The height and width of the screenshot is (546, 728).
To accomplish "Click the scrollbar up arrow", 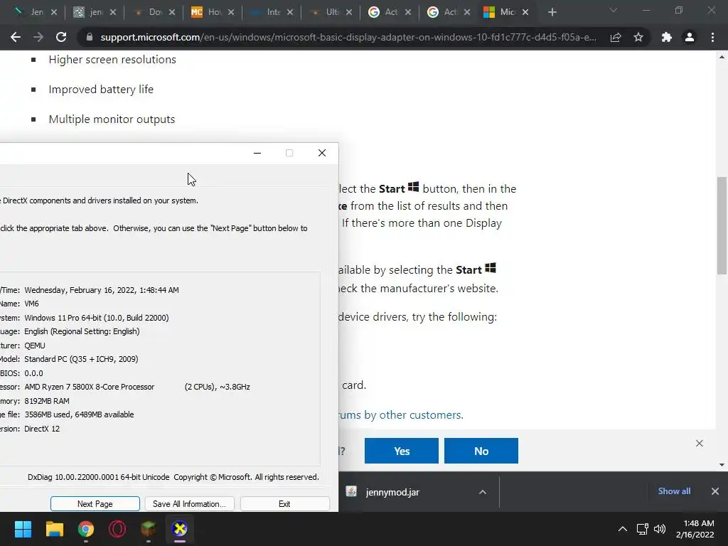I will (x=722, y=57).
